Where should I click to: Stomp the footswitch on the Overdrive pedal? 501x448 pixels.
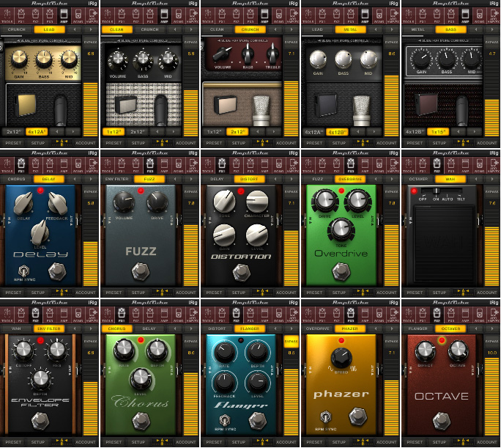(x=341, y=271)
